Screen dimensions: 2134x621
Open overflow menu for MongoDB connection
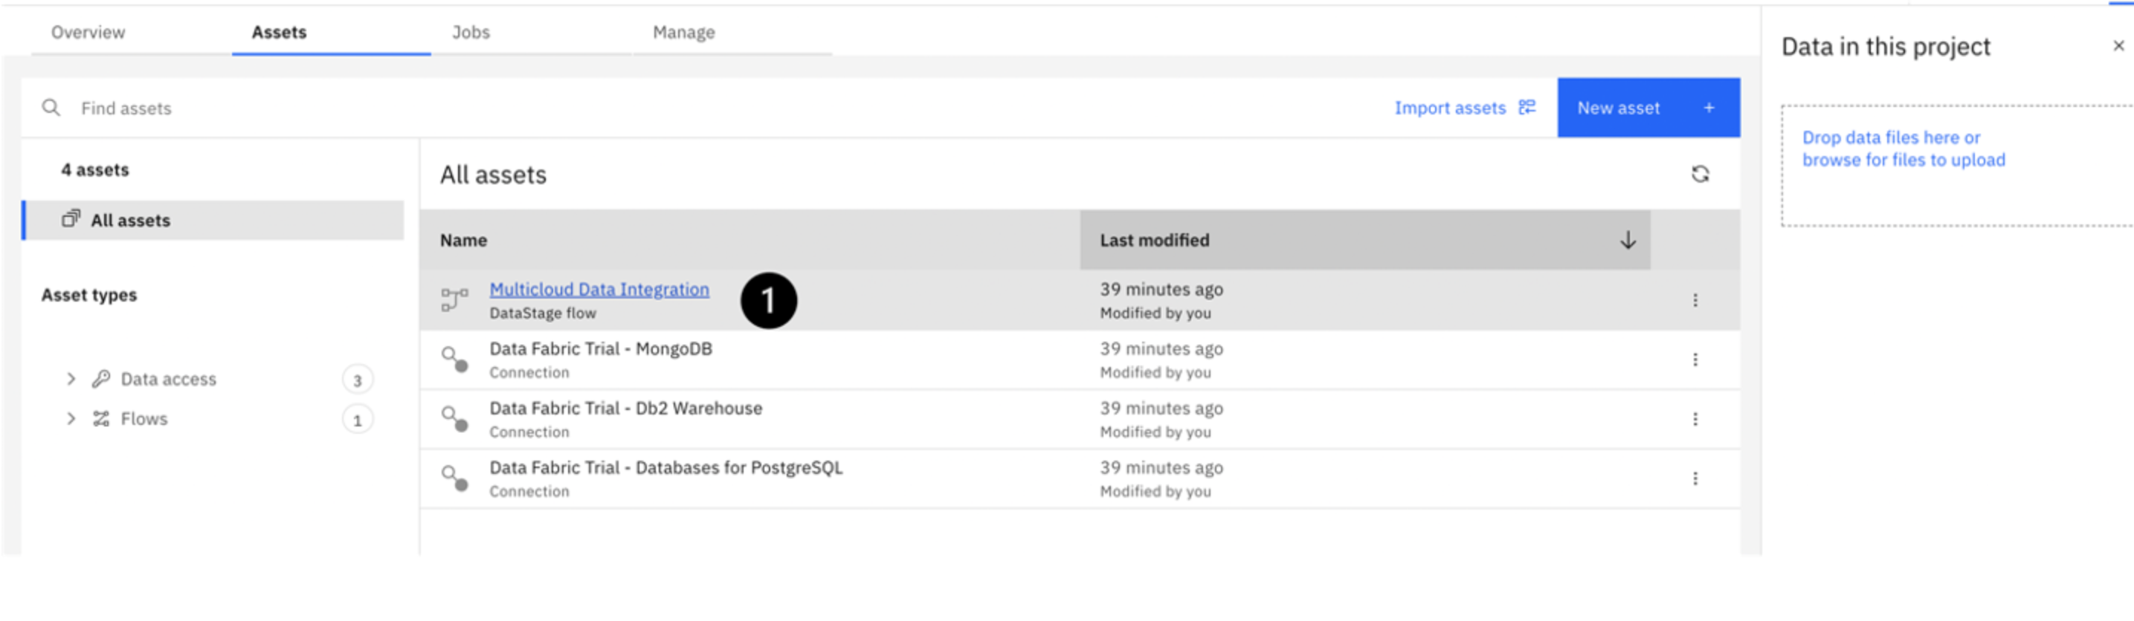coord(1695,360)
